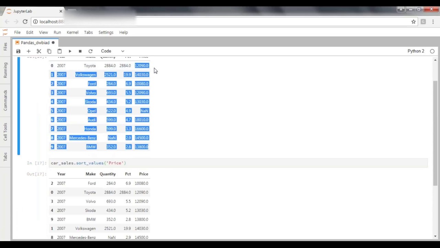Click the Make column header in Out[17]
This screenshot has width=440, height=248.
[91, 174]
